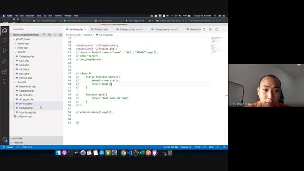Click the code minimap overview
The image size is (304, 171).
coord(218,46)
